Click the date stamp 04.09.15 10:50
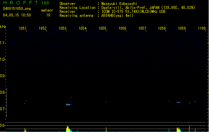This screenshot has width=209, height=132. coord(17,15)
